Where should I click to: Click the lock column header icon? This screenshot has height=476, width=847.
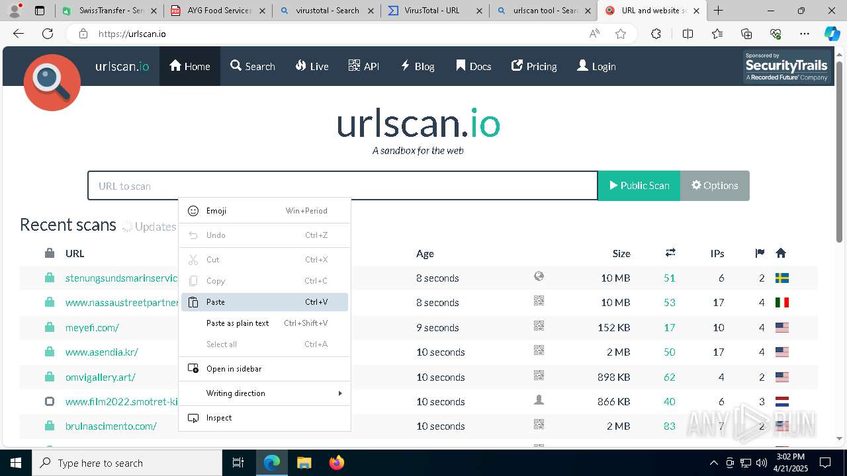[50, 253]
